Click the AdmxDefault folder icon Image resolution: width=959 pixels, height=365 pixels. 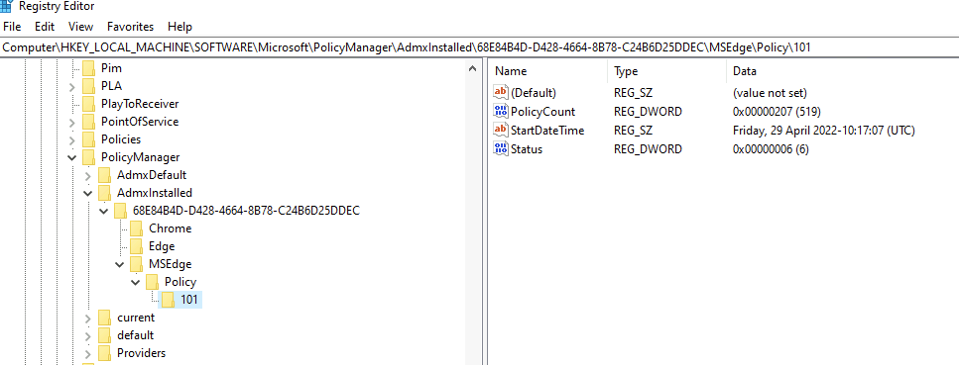(105, 175)
